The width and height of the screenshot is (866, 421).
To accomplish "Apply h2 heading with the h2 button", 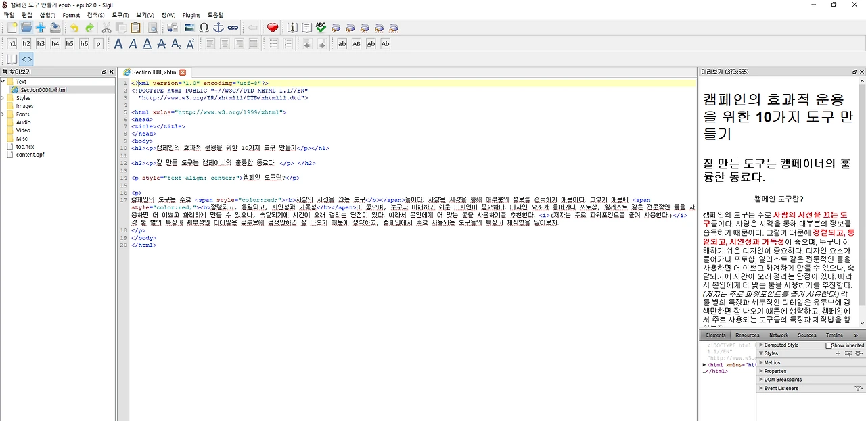I will pos(26,43).
